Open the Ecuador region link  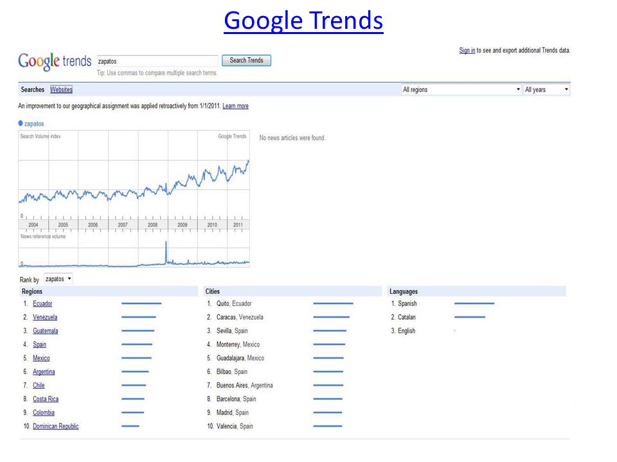coord(42,304)
